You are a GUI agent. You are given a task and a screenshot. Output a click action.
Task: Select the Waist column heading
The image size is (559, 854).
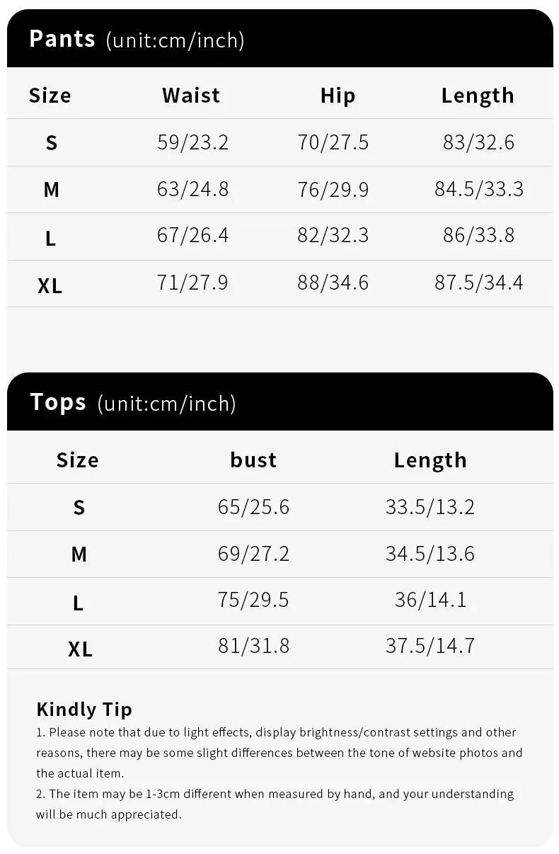point(191,96)
